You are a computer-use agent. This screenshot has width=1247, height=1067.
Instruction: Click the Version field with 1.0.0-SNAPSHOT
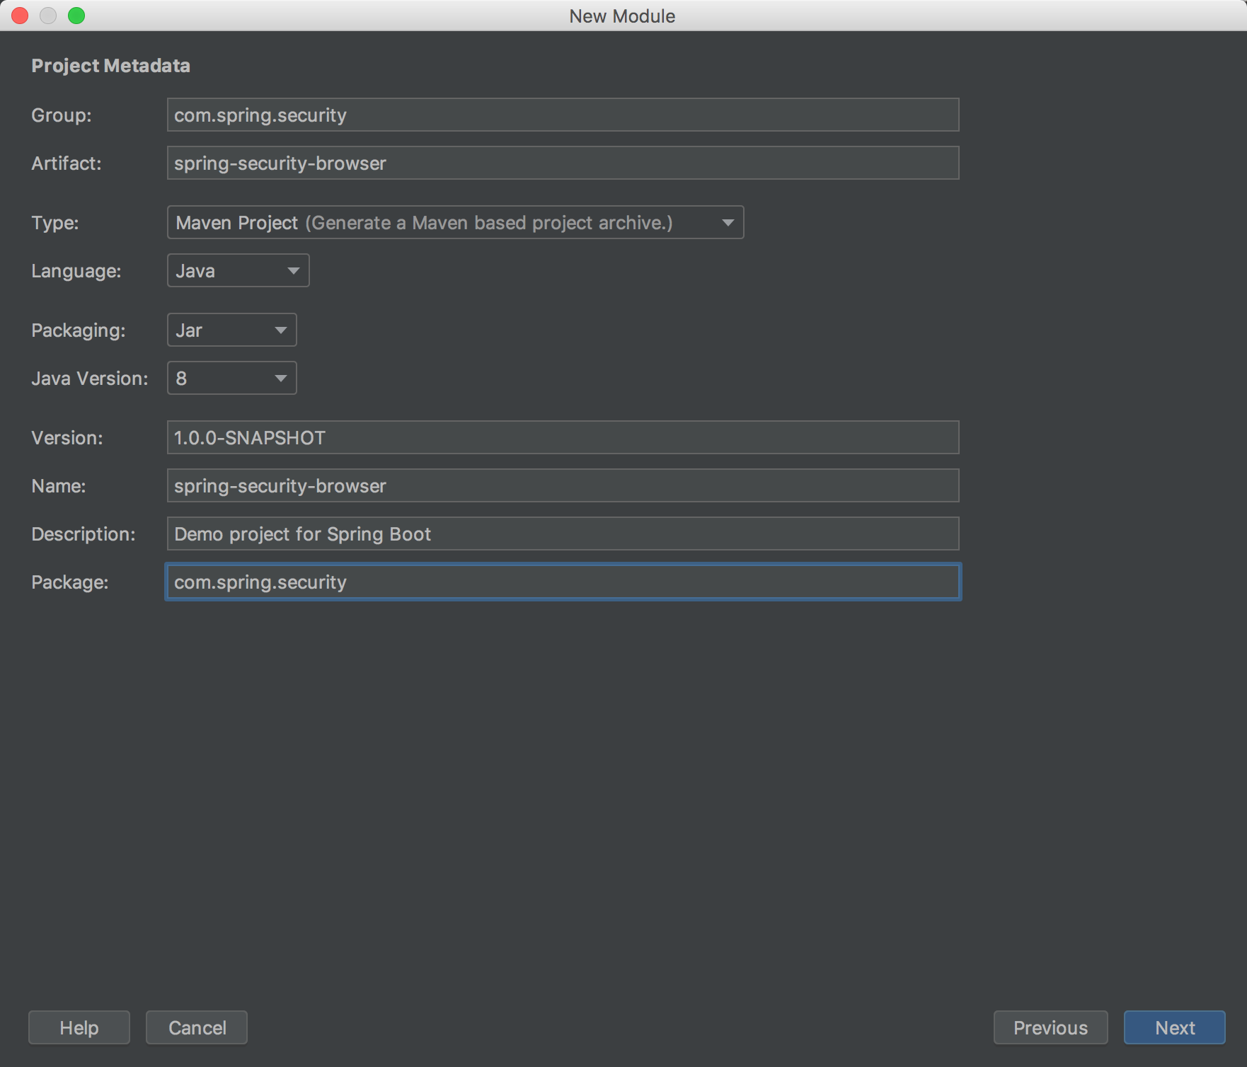[563, 437]
